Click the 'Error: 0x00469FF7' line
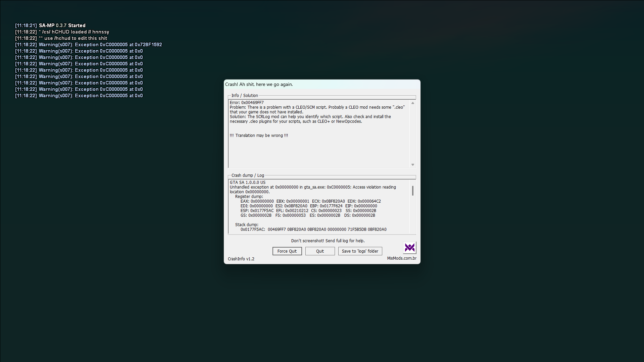 point(247,103)
